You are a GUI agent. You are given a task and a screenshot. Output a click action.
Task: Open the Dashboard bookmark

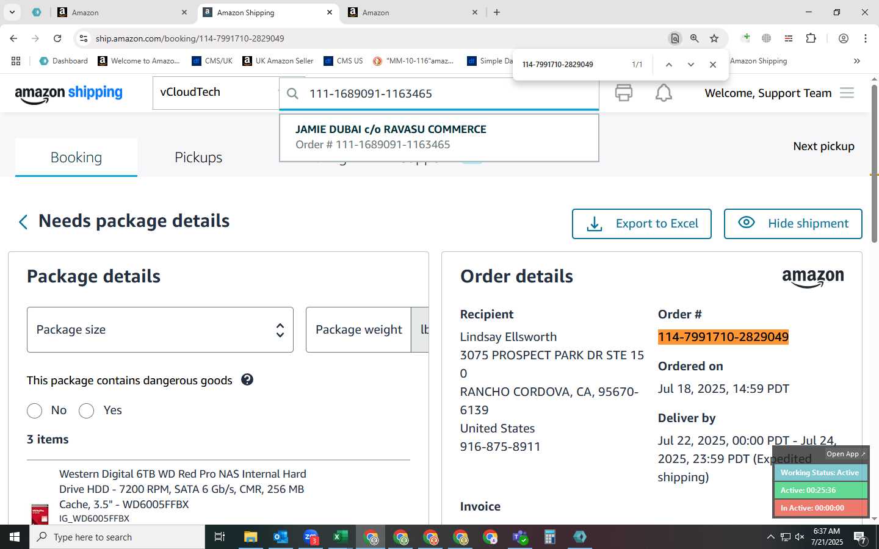63,61
